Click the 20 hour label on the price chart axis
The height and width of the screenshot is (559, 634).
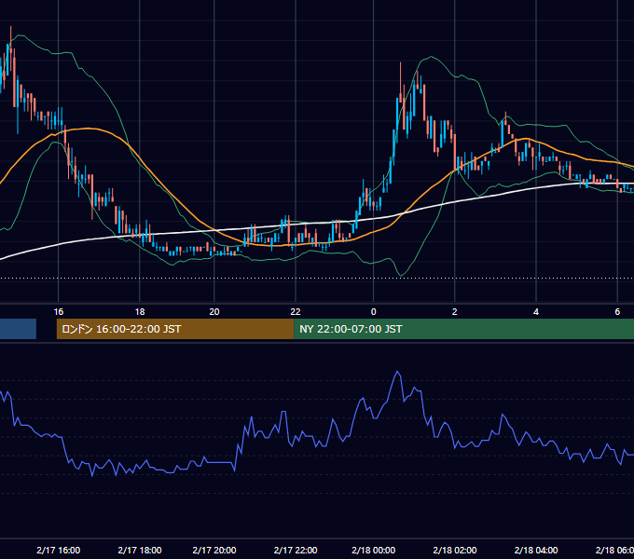(x=214, y=312)
